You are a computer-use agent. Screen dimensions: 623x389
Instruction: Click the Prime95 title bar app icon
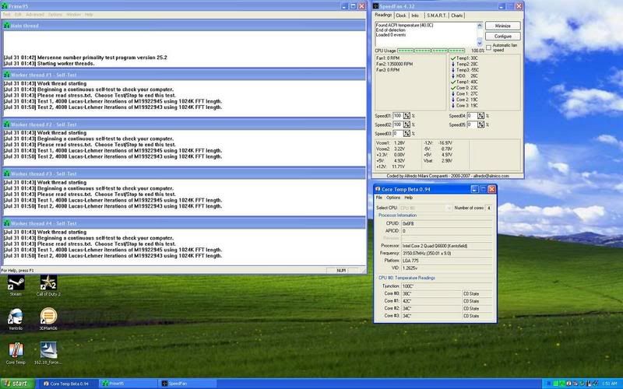pos(5,6)
